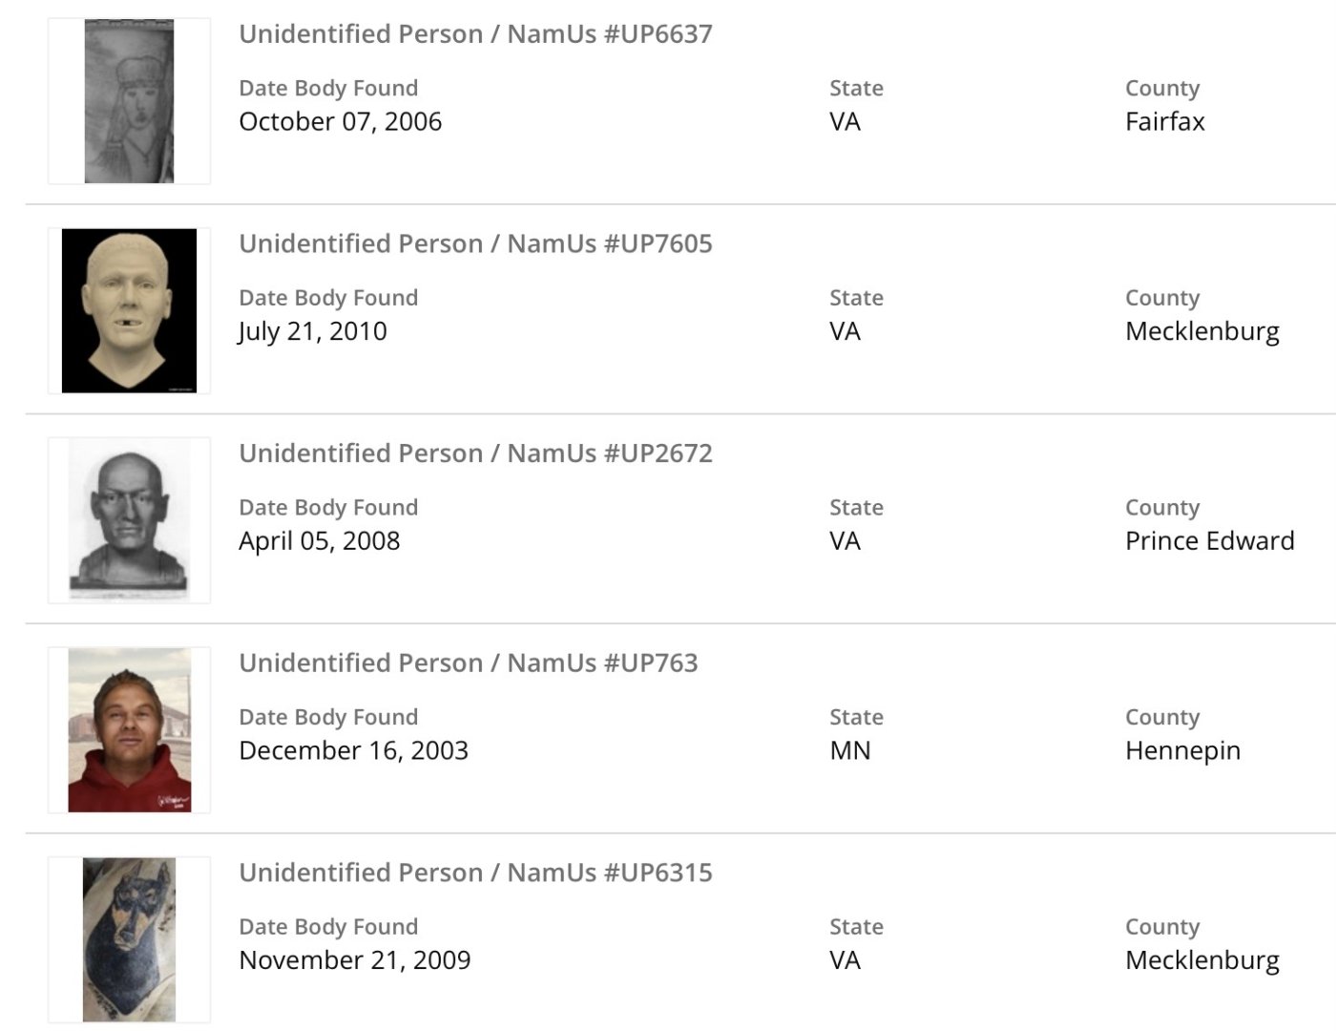Open the sketch thumbnail for case UP6637
This screenshot has width=1336, height=1031.
click(129, 101)
